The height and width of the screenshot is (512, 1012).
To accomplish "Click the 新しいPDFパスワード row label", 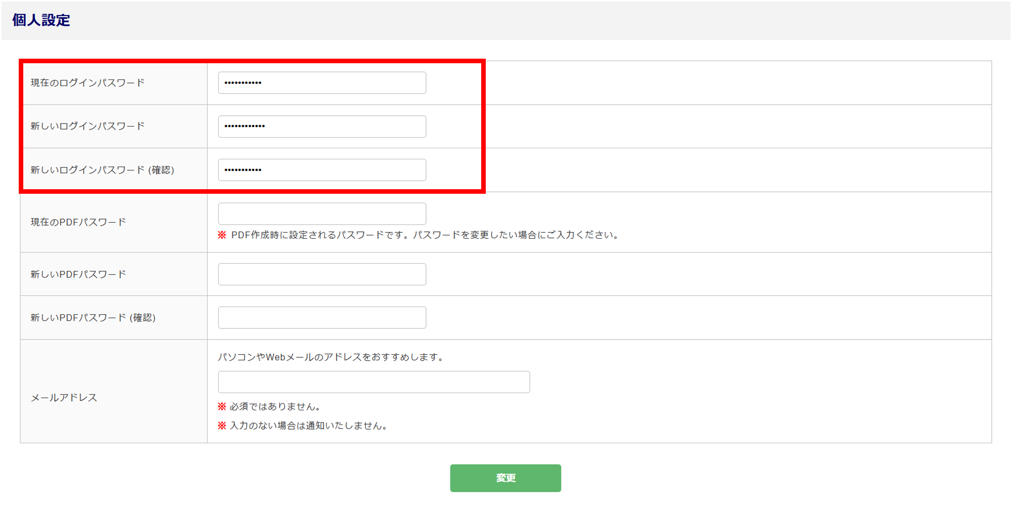I will point(78,274).
